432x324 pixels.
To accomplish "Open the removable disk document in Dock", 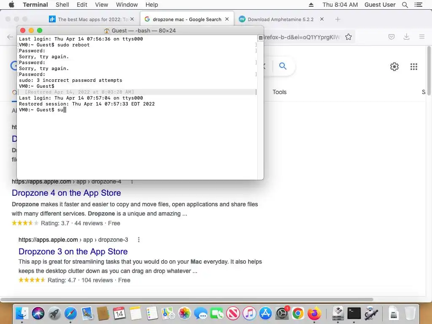I will pos(394,313).
